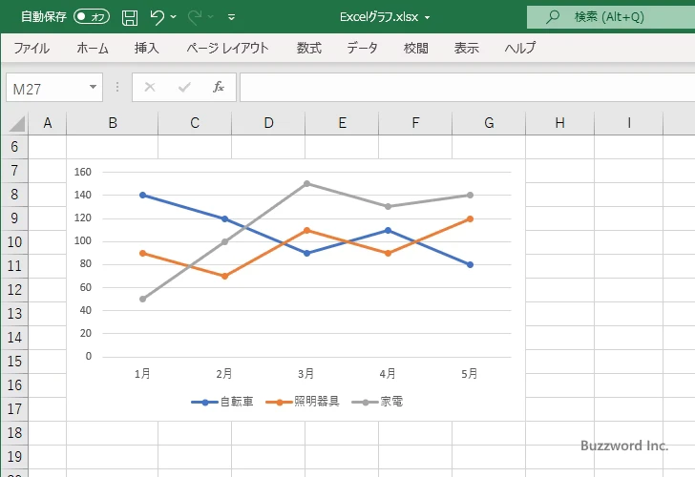Viewport: 695px width, 477px height.
Task: Click the Undo arrow icon
Action: (157, 17)
